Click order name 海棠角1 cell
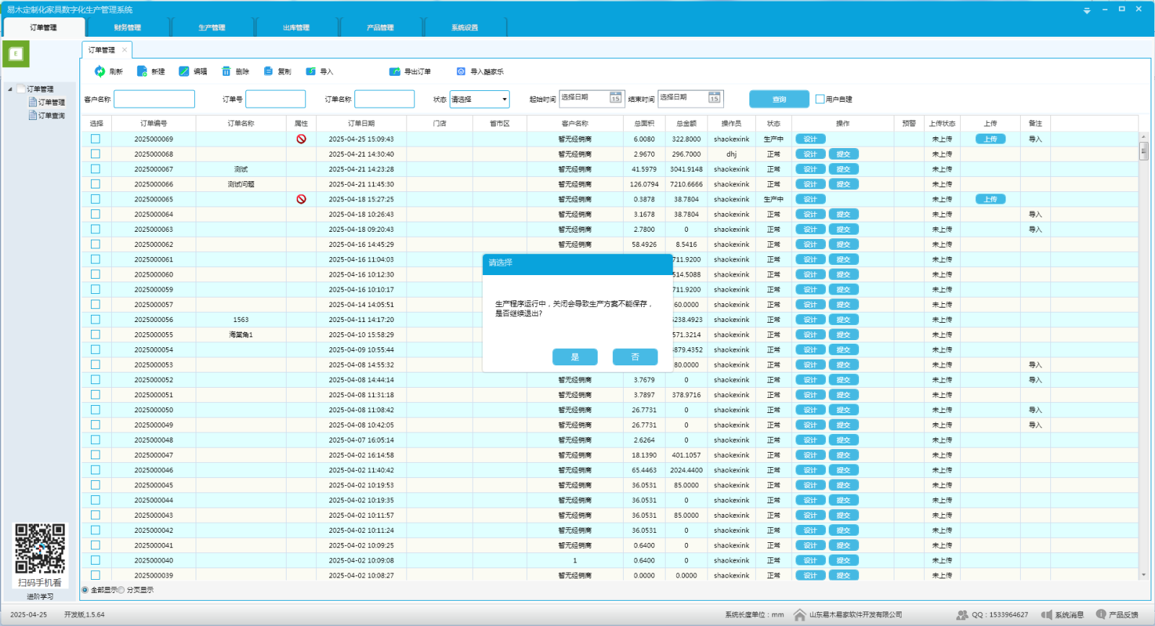This screenshot has width=1155, height=626. (241, 335)
